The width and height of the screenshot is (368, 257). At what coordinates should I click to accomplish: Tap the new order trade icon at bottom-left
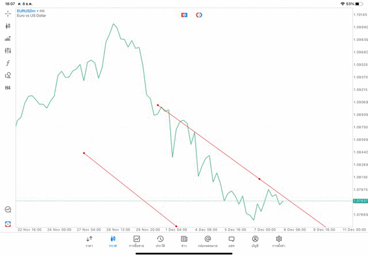tap(8, 224)
